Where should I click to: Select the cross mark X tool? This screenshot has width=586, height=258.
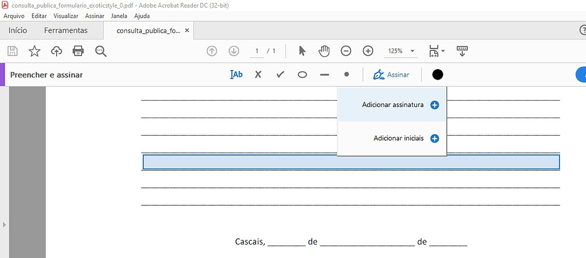[x=258, y=75]
